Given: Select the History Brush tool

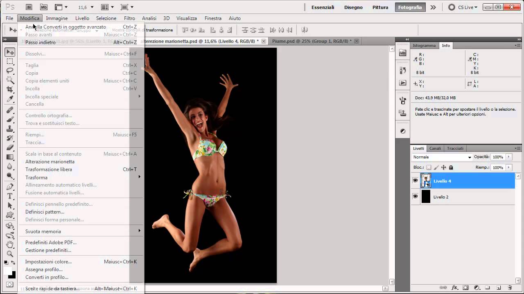Looking at the screenshot, I should [10, 138].
